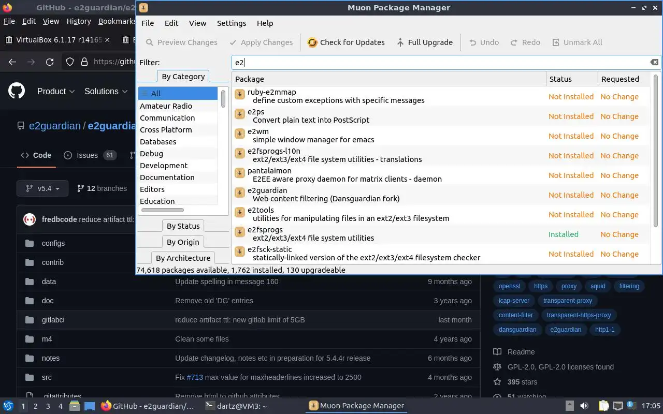Screen dimensions: 663x414
Task: Click Preview Changes toolbar button
Action: click(181, 42)
